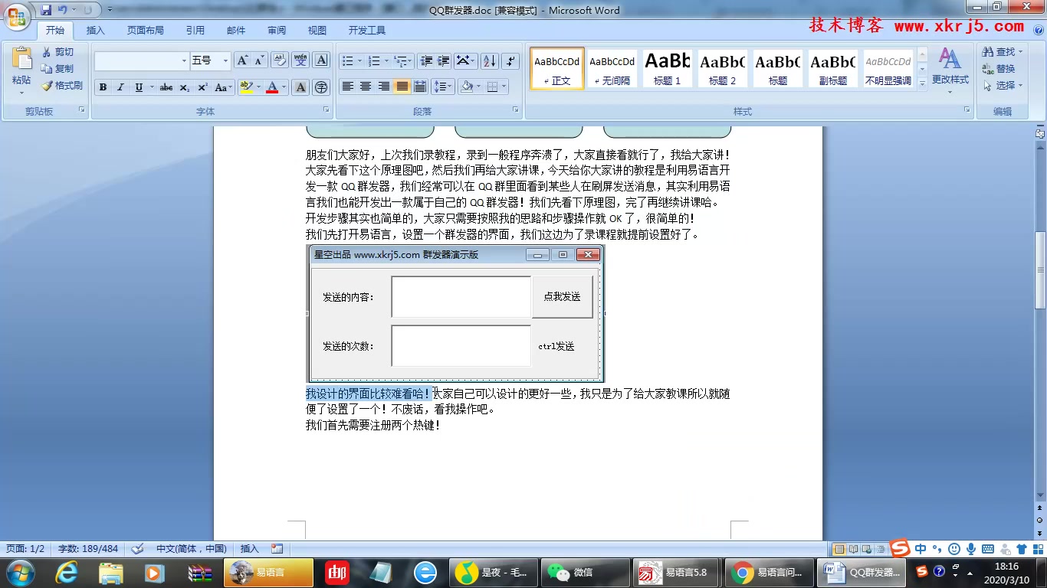1047x588 pixels.
Task: Save the document from Quick Access Toolbar
Action: pos(46,10)
